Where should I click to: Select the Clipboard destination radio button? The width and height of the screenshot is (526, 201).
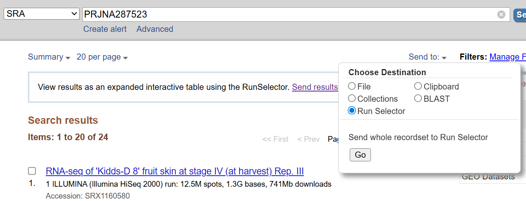point(418,86)
